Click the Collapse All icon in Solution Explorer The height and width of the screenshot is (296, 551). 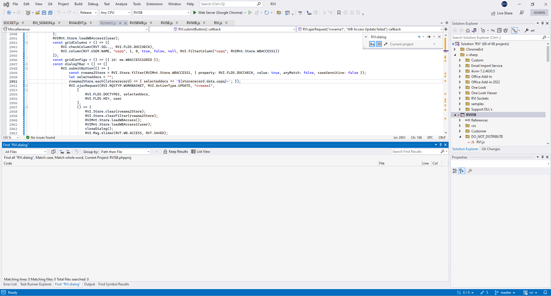tap(499, 30)
